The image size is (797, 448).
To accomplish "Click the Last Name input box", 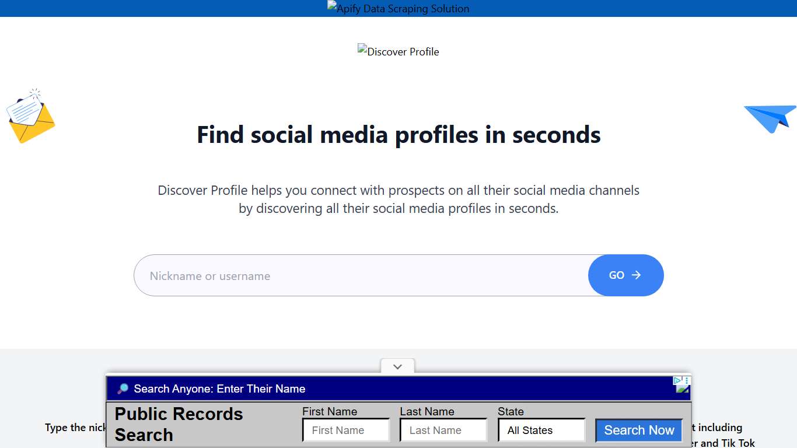I will [x=443, y=430].
